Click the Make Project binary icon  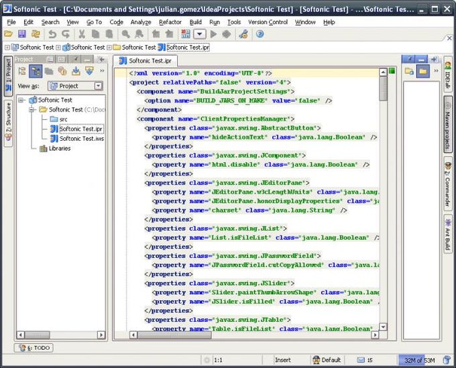pos(186,34)
